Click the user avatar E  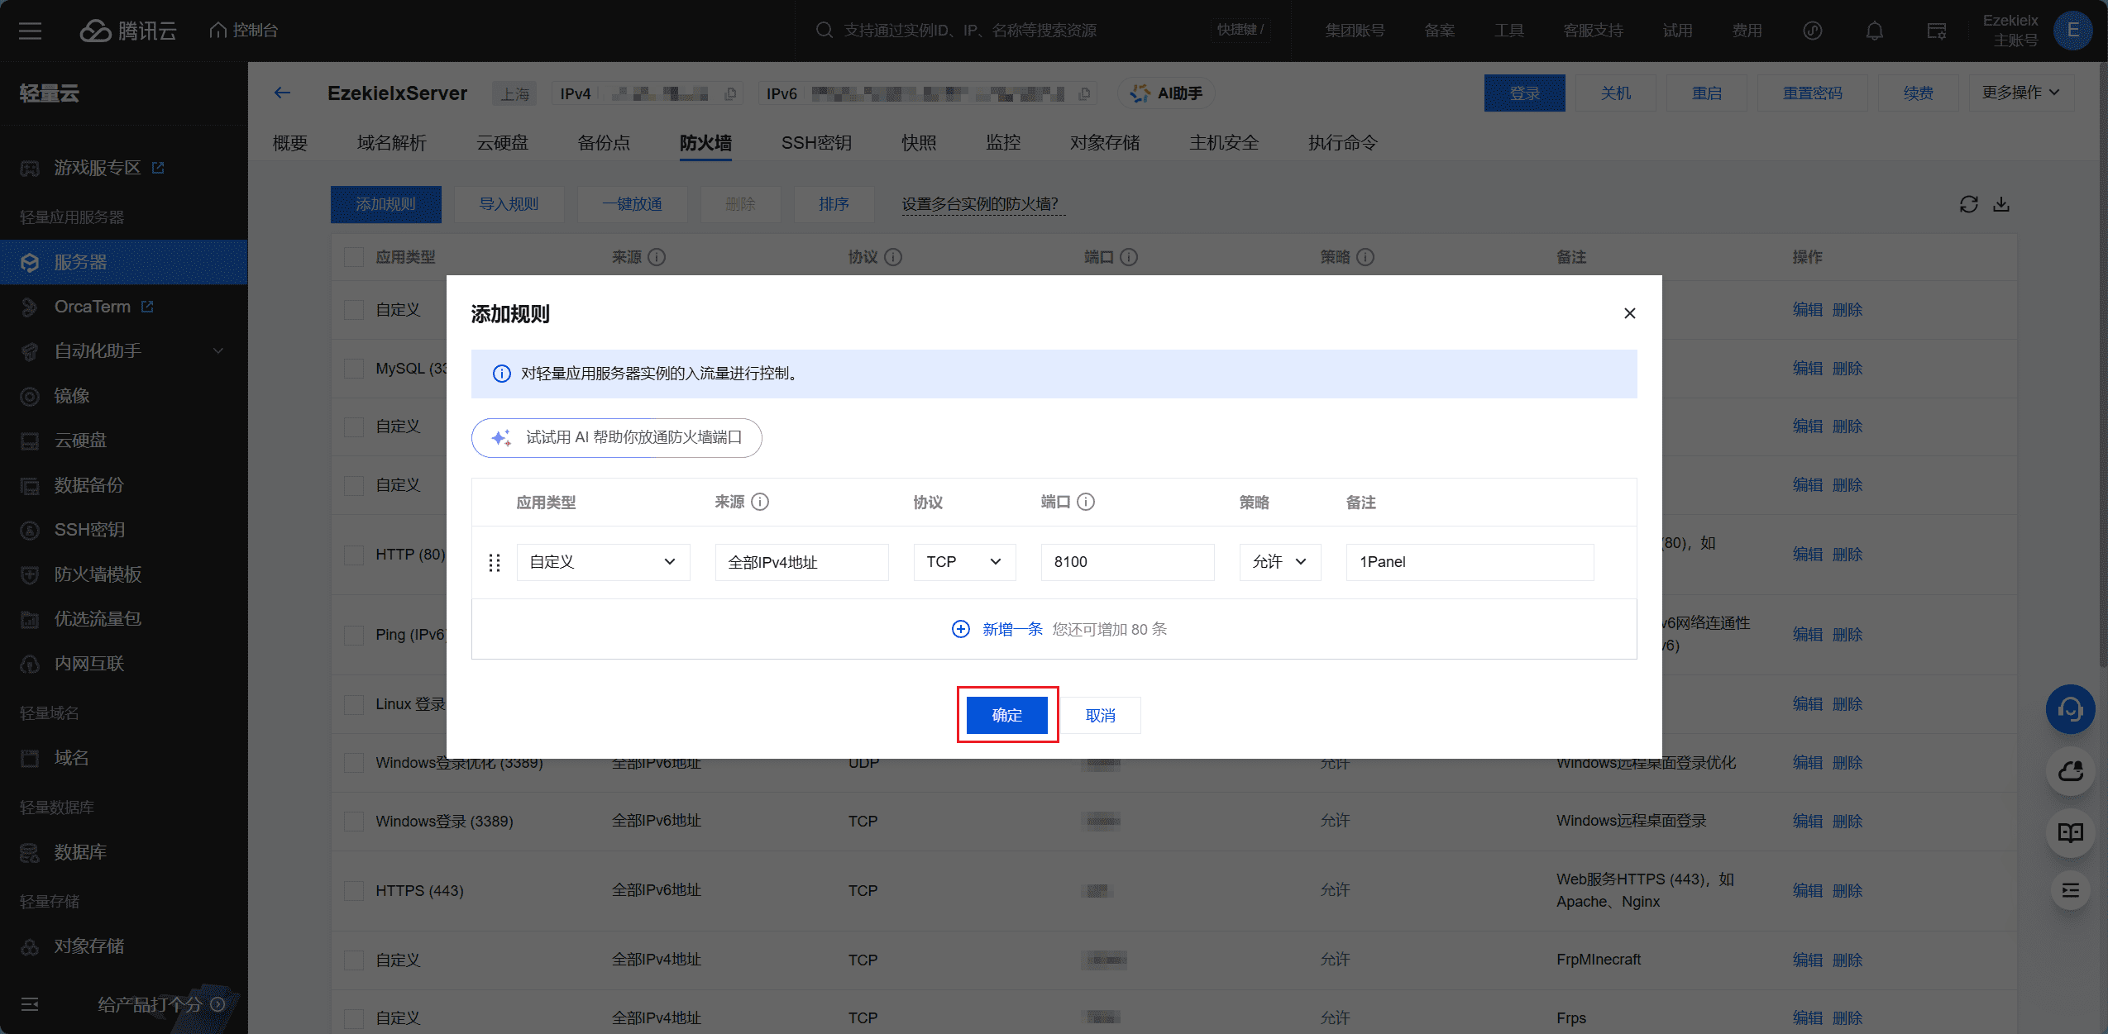[2072, 31]
